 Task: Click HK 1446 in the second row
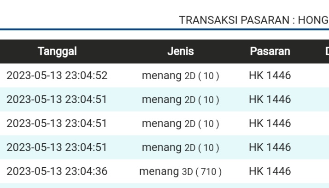pos(270,100)
